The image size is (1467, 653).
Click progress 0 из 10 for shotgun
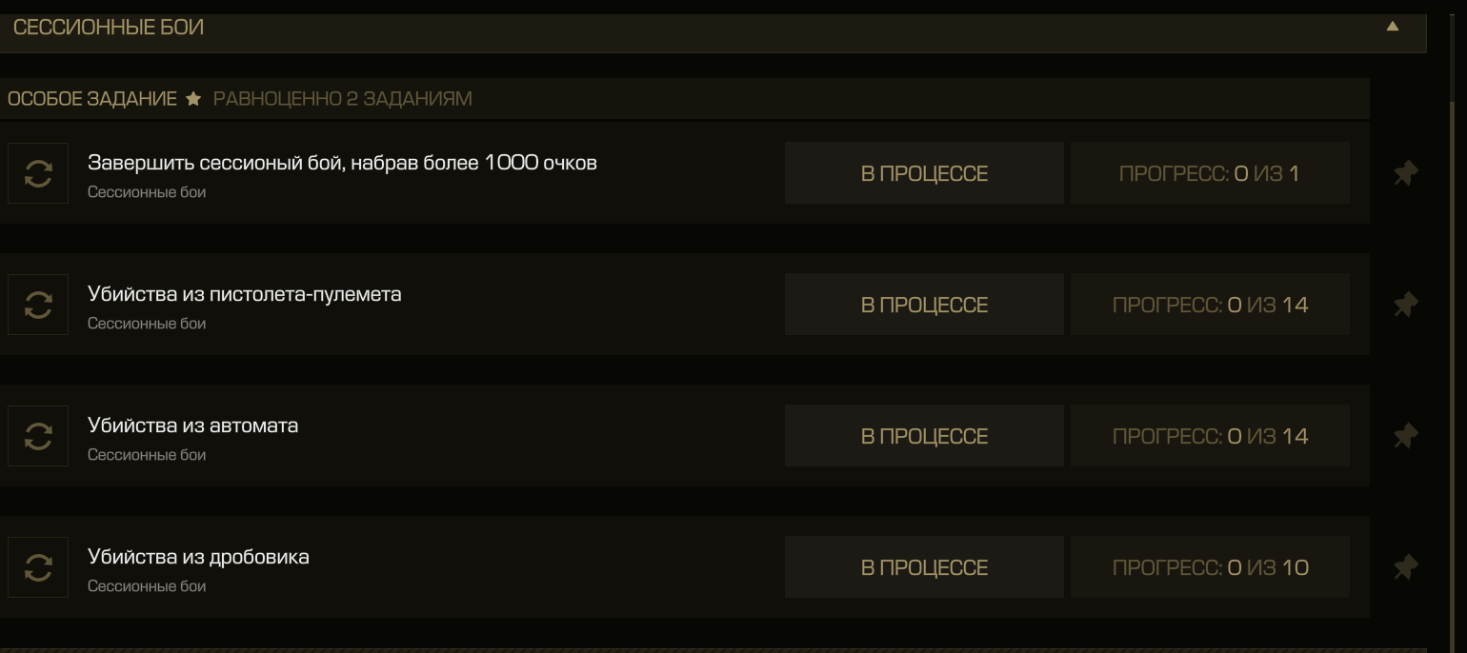(1210, 567)
